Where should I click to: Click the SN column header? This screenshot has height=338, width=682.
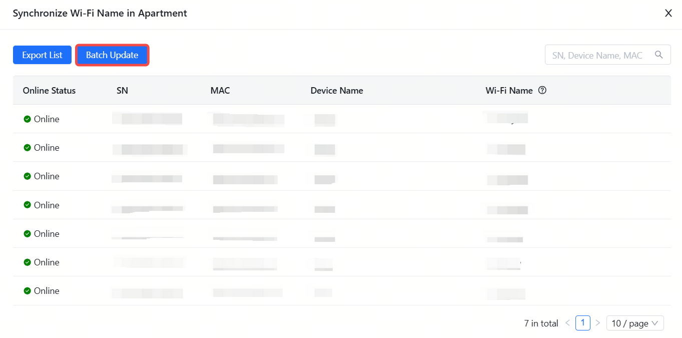tap(122, 91)
